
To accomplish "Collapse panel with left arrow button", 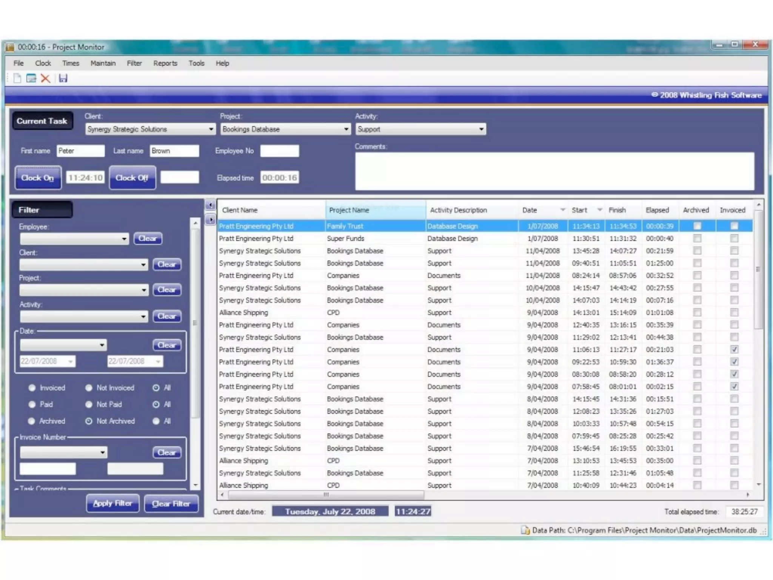I will click(210, 205).
